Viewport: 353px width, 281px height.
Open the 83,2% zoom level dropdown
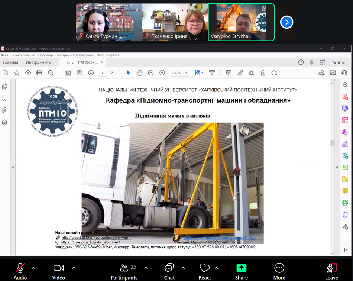point(180,73)
